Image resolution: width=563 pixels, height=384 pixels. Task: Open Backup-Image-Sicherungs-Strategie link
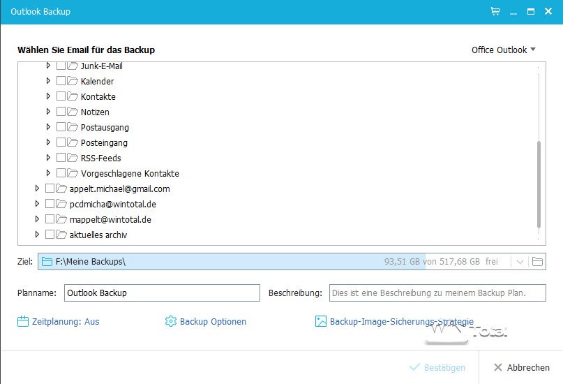point(402,321)
